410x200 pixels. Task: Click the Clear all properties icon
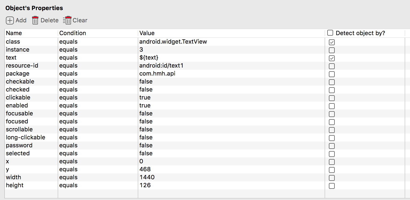[68, 20]
